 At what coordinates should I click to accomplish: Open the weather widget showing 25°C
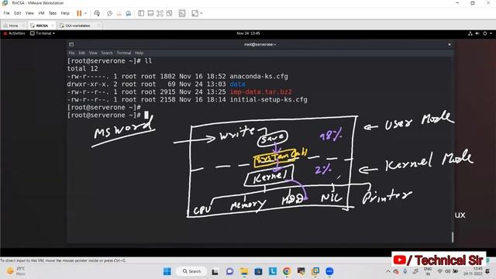pyautogui.click(x=15, y=271)
